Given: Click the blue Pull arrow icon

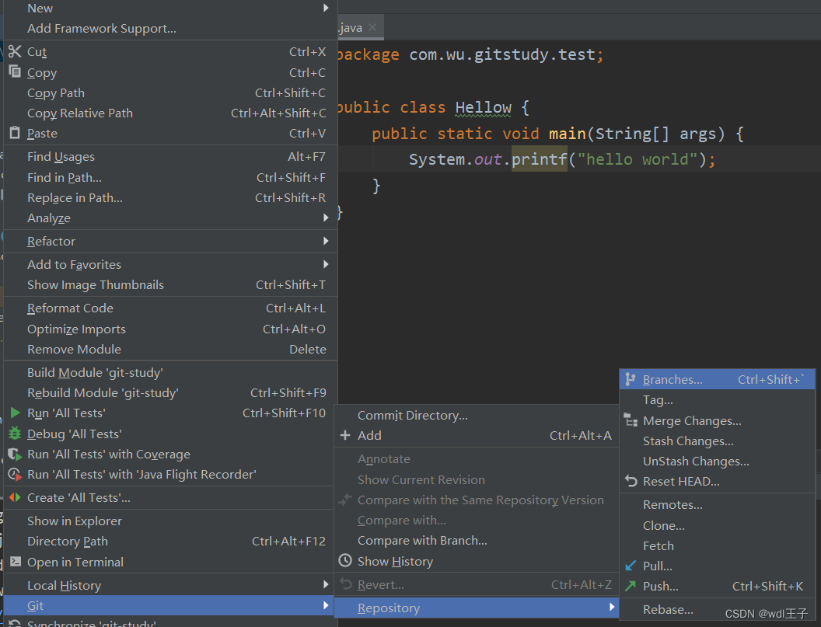Looking at the screenshot, I should (x=631, y=566).
